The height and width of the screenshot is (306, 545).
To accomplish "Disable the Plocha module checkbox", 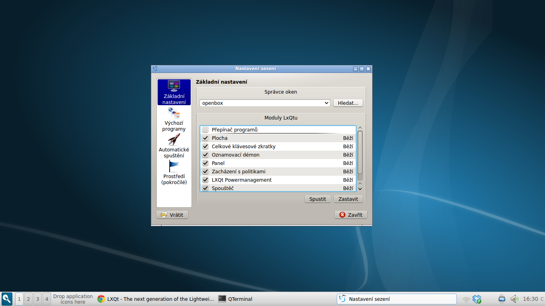I will click(x=205, y=138).
